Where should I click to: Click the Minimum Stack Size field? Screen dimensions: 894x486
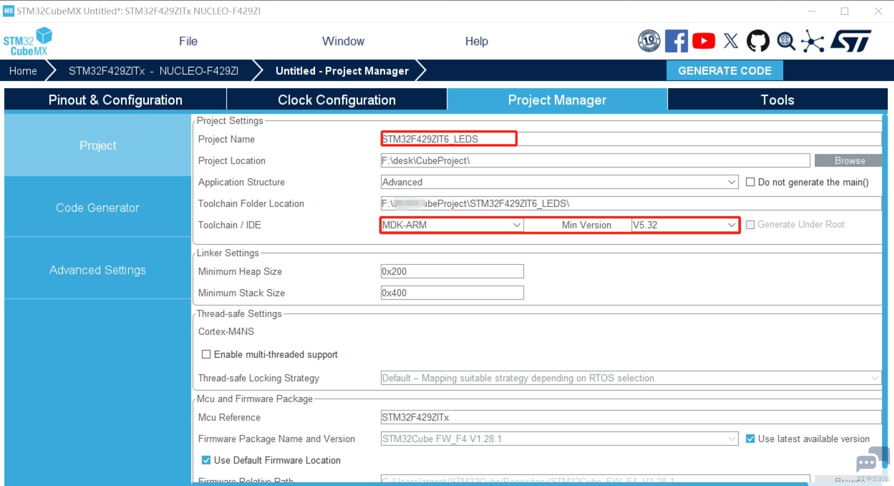(452, 293)
